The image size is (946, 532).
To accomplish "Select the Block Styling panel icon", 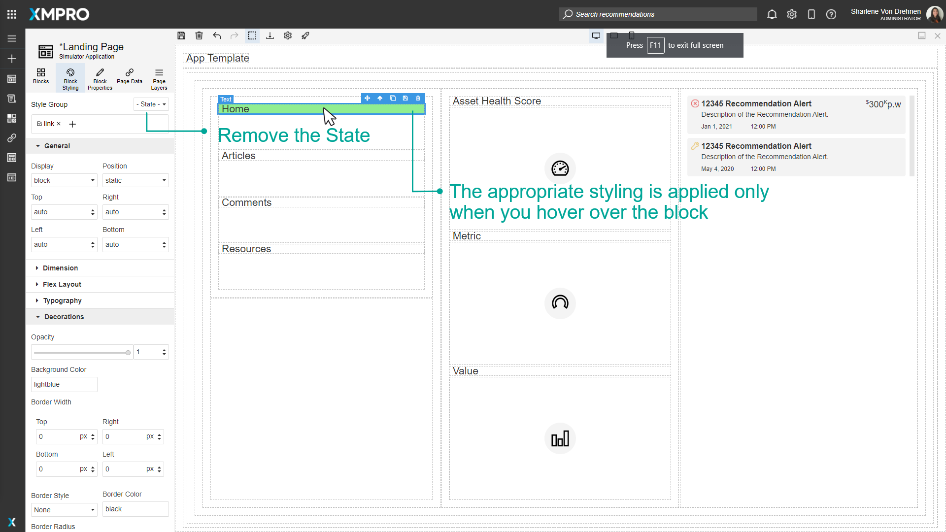I will click(70, 78).
